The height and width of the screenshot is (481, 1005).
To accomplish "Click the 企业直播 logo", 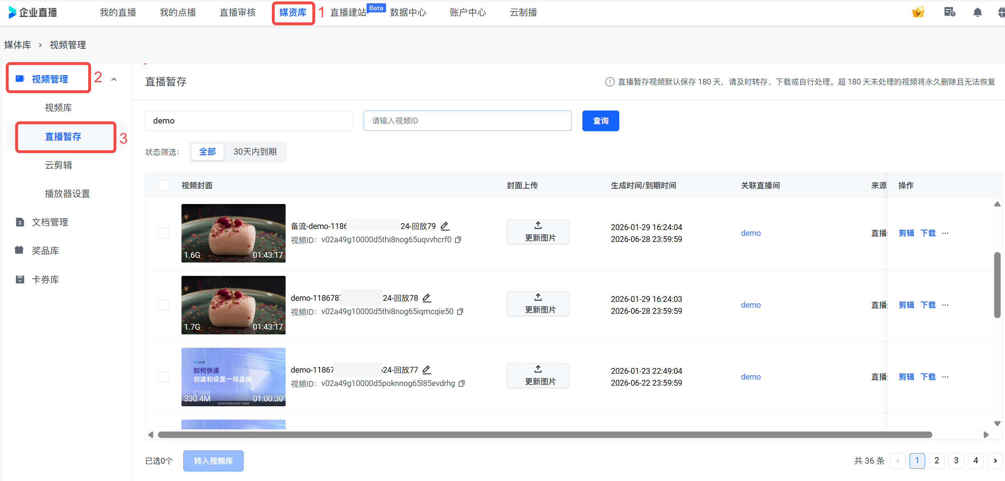I will 33,13.
